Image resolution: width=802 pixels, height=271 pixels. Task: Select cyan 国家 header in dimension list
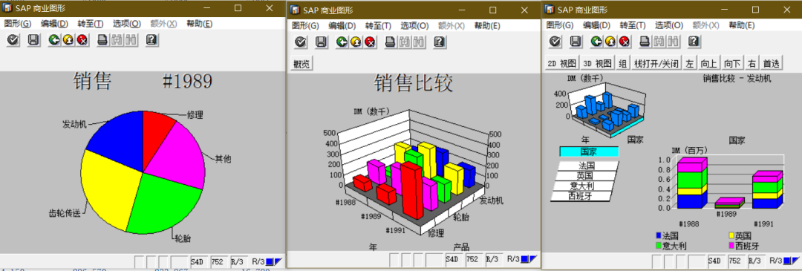pos(589,151)
